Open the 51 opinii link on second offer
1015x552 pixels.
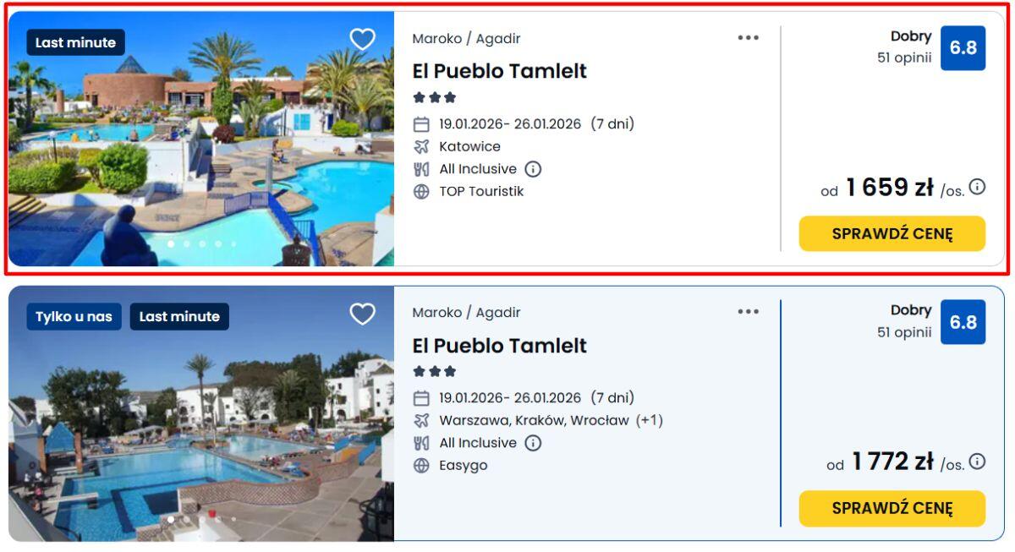pos(903,332)
